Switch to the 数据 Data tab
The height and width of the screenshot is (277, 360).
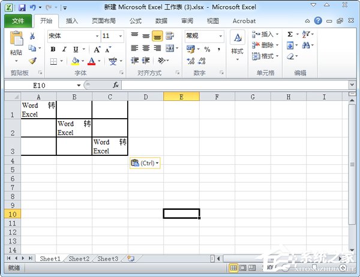click(161, 21)
